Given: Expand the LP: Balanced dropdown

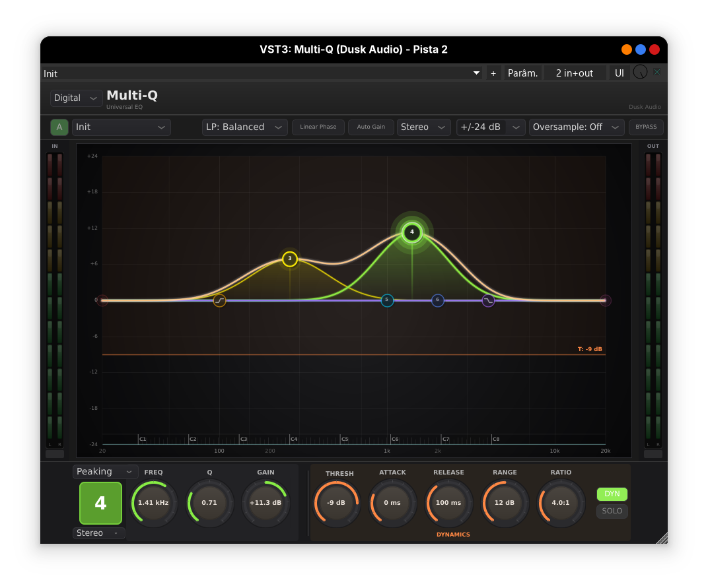Looking at the screenshot, I should [x=244, y=127].
